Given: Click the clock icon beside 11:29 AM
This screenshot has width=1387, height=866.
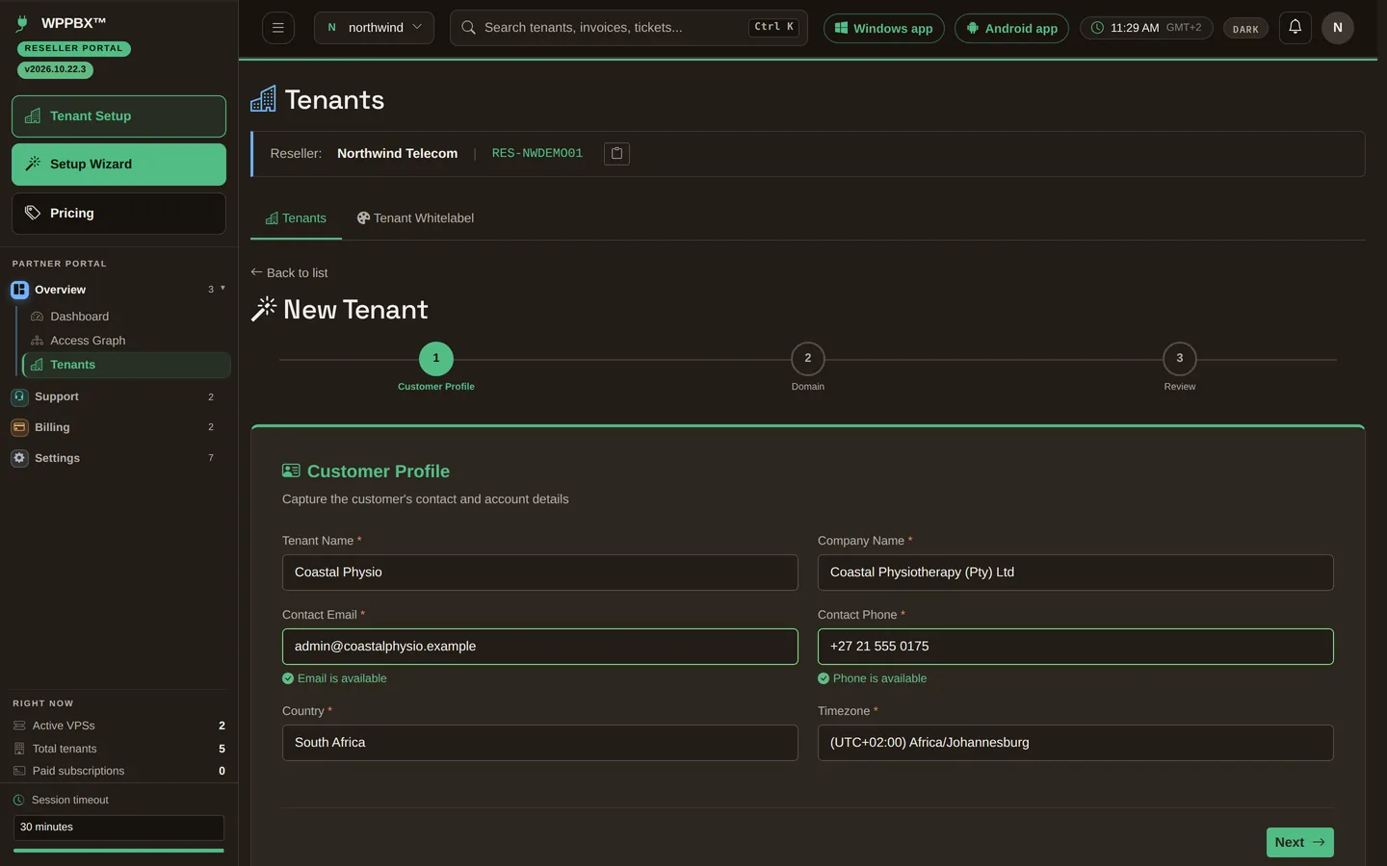Looking at the screenshot, I should [x=1097, y=28].
